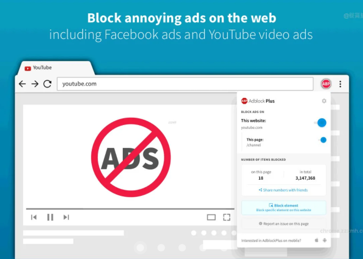Screen dimensions: 363x259
Task: Click the video progress bar
Action: click(x=130, y=209)
